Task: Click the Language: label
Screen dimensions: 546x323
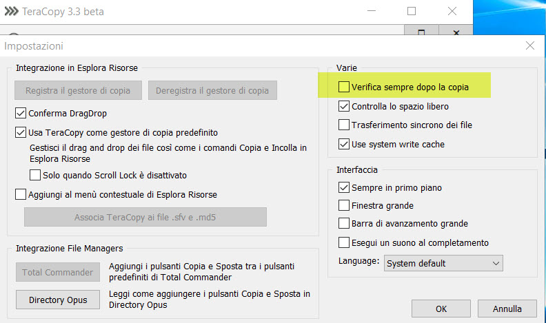Action: point(358,261)
